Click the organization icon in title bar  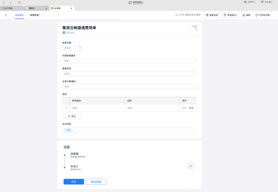[x=130, y=3]
